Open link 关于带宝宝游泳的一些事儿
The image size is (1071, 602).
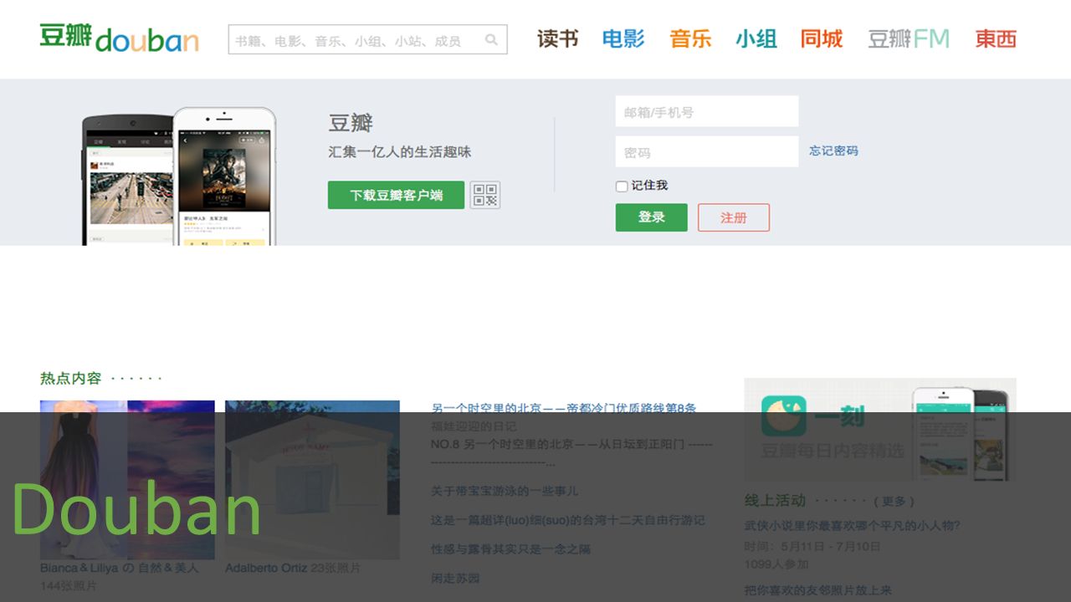pyautogui.click(x=505, y=491)
